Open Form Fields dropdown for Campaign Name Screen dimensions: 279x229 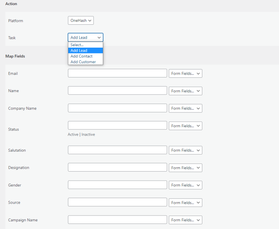185,220
